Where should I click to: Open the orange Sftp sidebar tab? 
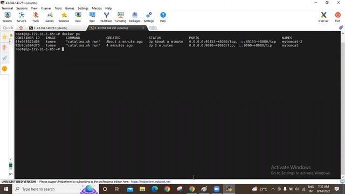coord(4,69)
